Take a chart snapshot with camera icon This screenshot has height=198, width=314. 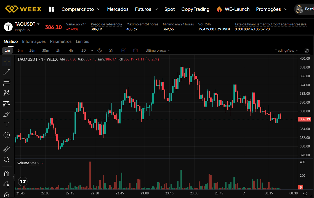[x=135, y=51]
